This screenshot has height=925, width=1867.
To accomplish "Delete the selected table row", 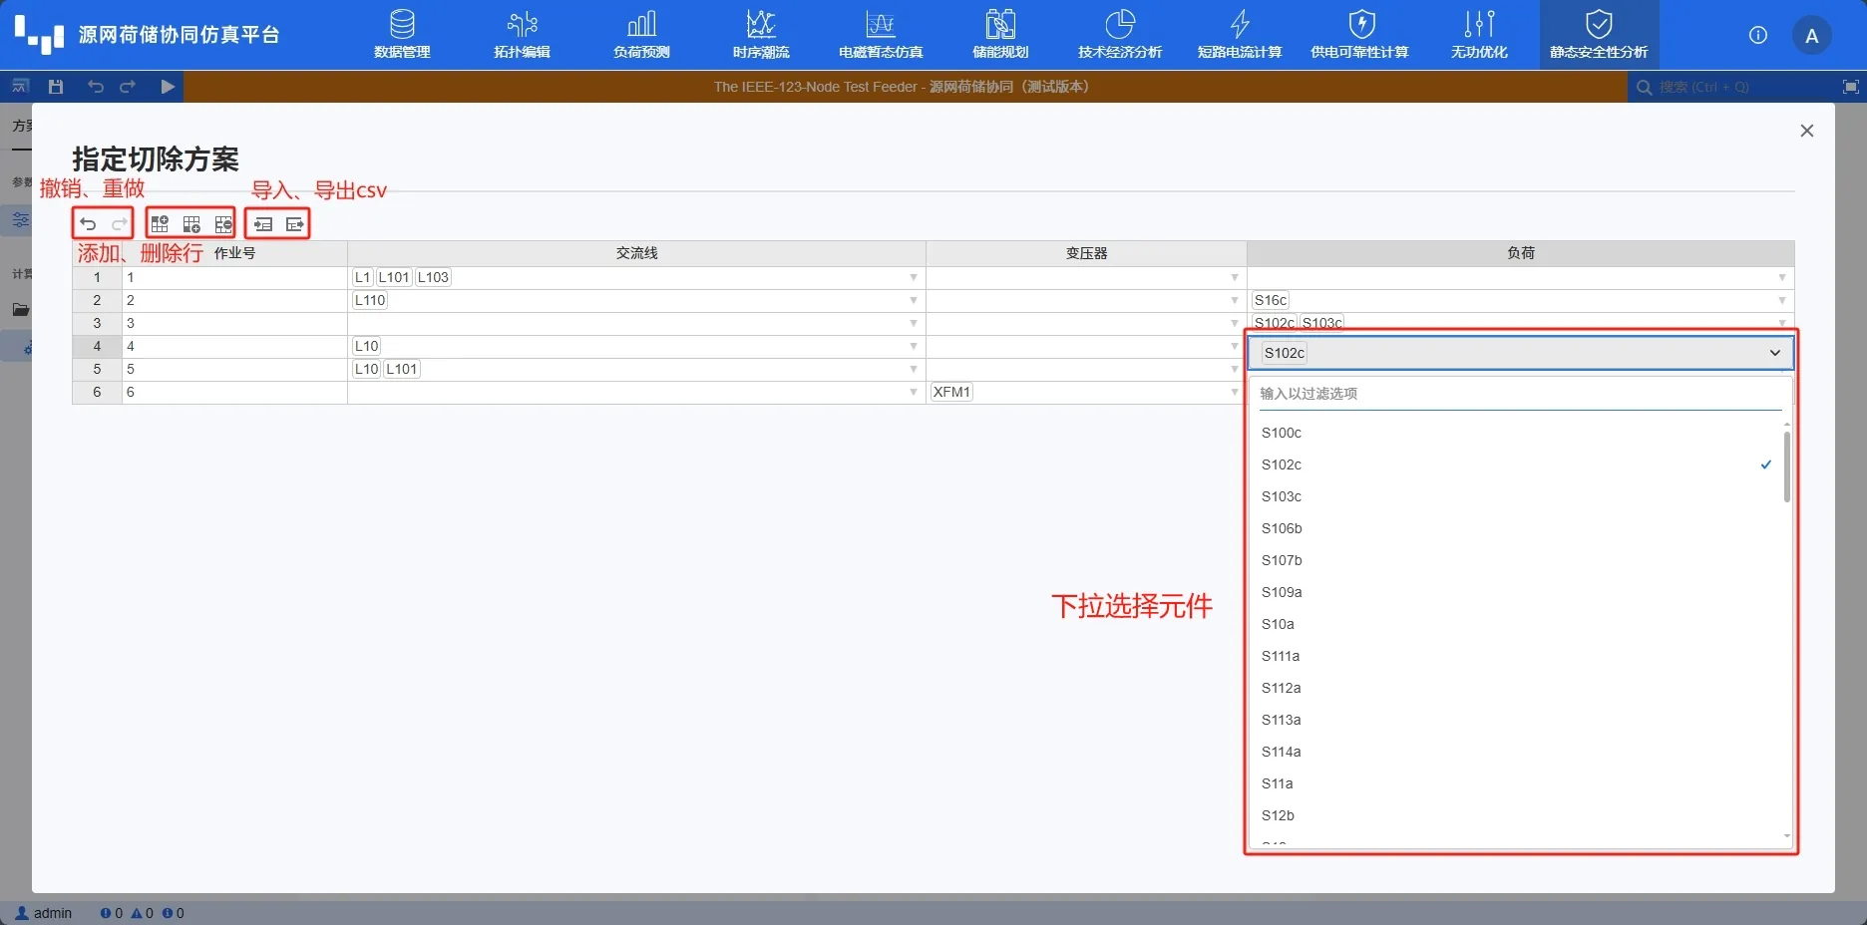I will pyautogui.click(x=223, y=224).
